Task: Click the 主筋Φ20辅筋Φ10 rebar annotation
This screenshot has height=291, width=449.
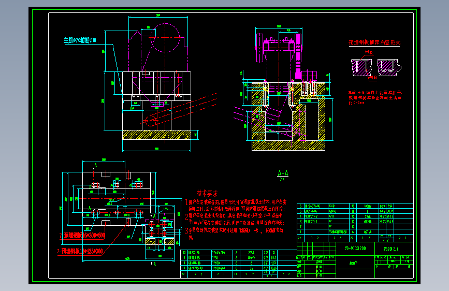Action: click(80, 40)
